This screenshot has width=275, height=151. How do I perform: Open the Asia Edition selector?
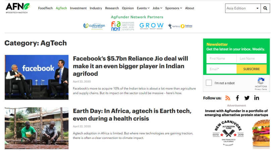[x=243, y=8]
